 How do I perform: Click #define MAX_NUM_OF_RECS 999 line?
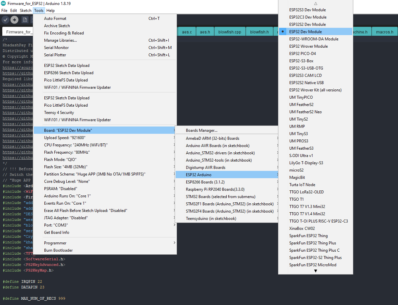coord(34,299)
